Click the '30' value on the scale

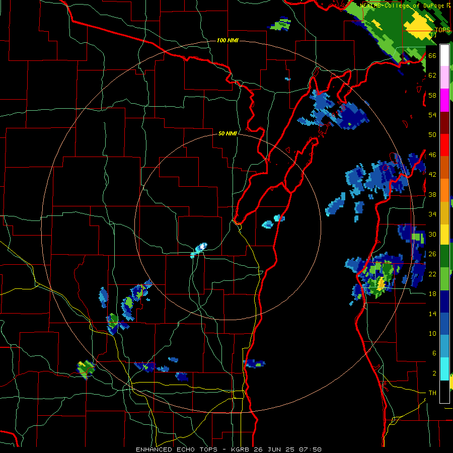(x=432, y=234)
